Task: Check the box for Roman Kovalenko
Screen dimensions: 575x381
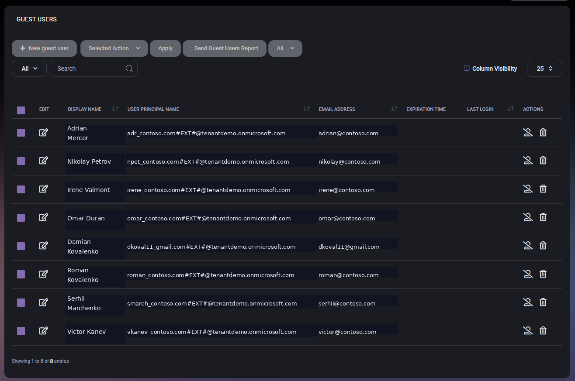Action: (x=21, y=274)
